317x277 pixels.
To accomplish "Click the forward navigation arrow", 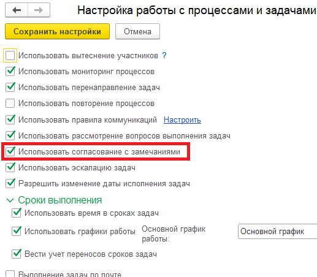I will (39, 10).
